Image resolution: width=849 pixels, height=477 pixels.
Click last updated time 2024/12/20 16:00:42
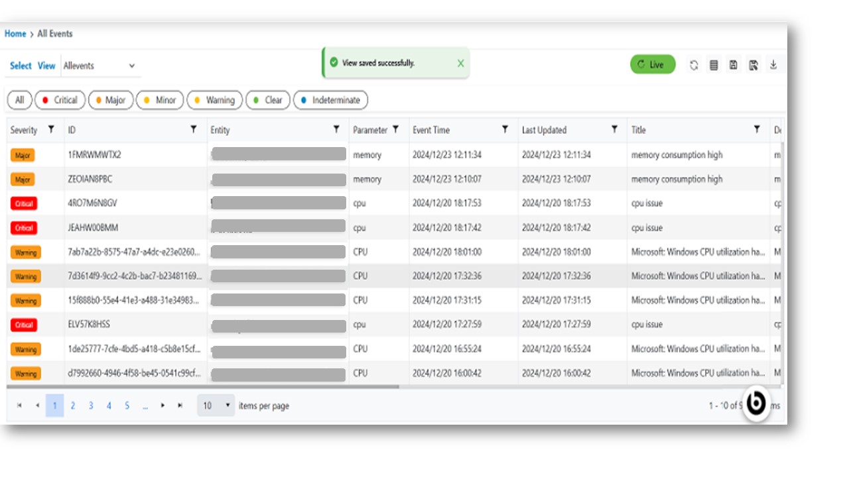[556, 373]
